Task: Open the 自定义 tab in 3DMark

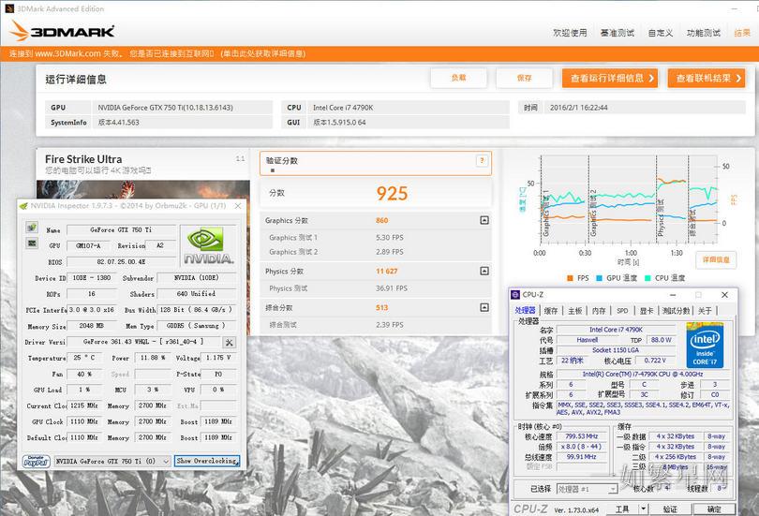Action: point(661,33)
